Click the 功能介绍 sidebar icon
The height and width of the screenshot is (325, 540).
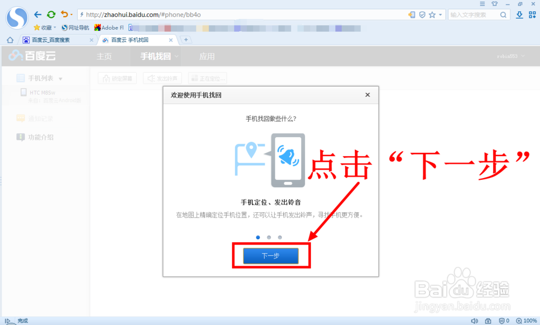click(20, 137)
